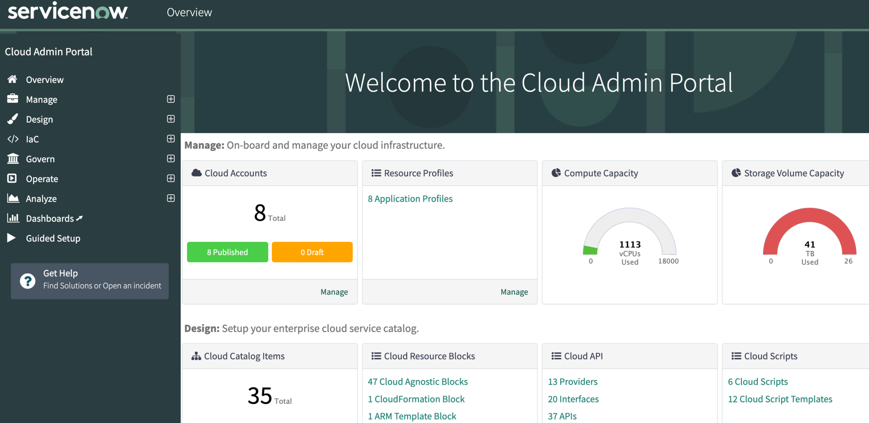Click the Compute Capacity vCPU gauge

coord(630,235)
